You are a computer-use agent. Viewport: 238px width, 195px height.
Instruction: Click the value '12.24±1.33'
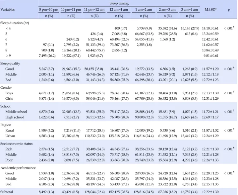(x=210, y=160)
